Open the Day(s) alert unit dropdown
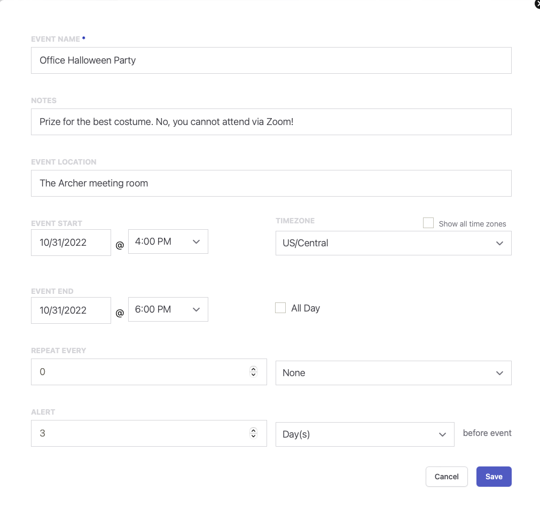Screen dimensions: 540x514 coord(364,434)
